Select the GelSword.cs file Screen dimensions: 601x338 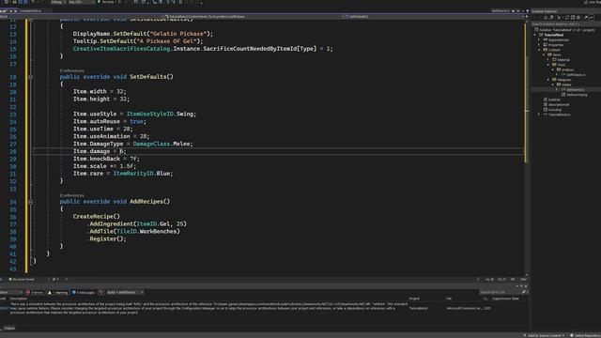573,89
